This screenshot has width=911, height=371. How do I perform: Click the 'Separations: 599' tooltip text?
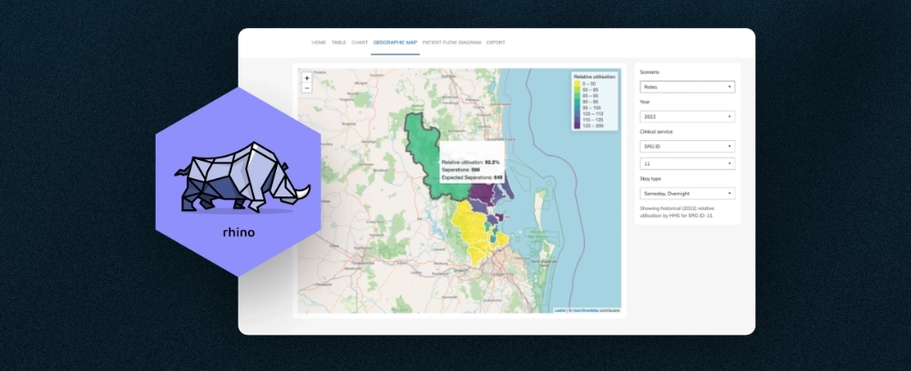(x=460, y=170)
